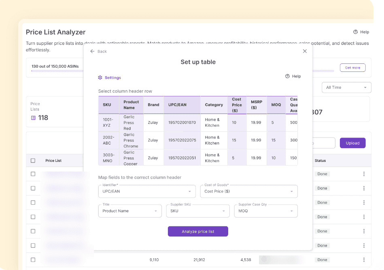Check the third price list row checkbox
This screenshot has width=384, height=270.
pos(33,202)
